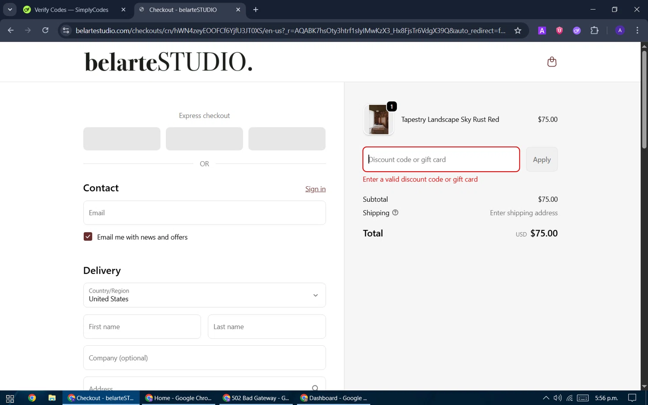648x405 pixels.
Task: Click the Tapestry Landscape Sky Rust Red title
Action: (x=450, y=119)
